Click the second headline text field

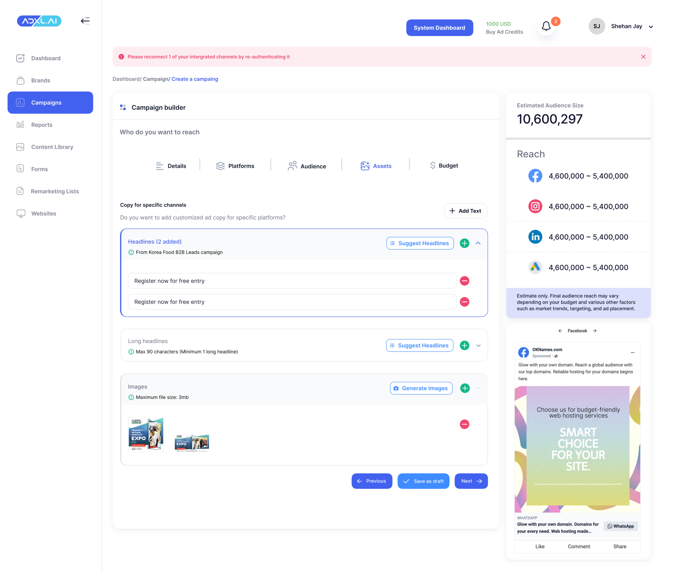click(x=292, y=301)
